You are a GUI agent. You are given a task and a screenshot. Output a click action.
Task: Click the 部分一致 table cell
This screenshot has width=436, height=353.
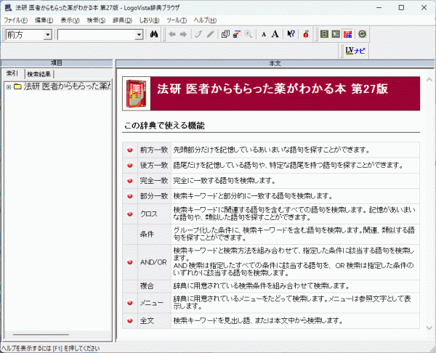tap(154, 196)
